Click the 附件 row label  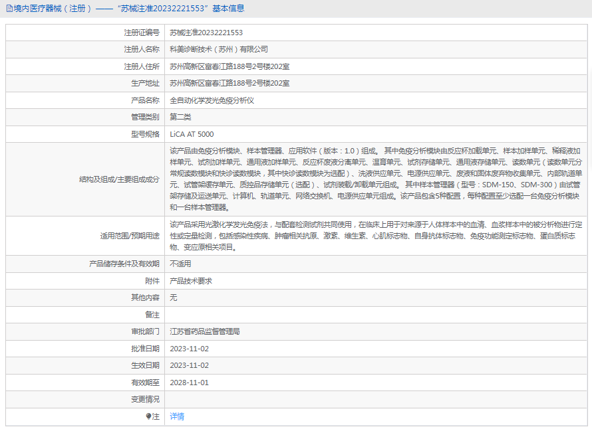click(152, 281)
